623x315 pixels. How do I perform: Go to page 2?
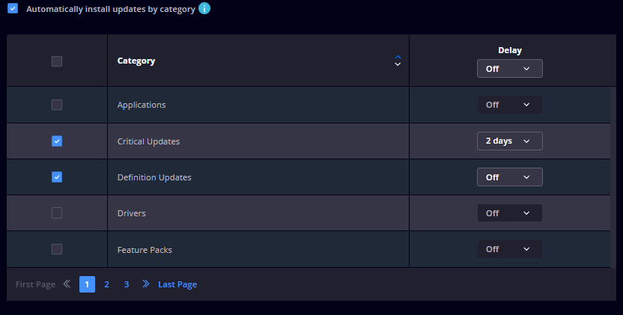(x=106, y=284)
